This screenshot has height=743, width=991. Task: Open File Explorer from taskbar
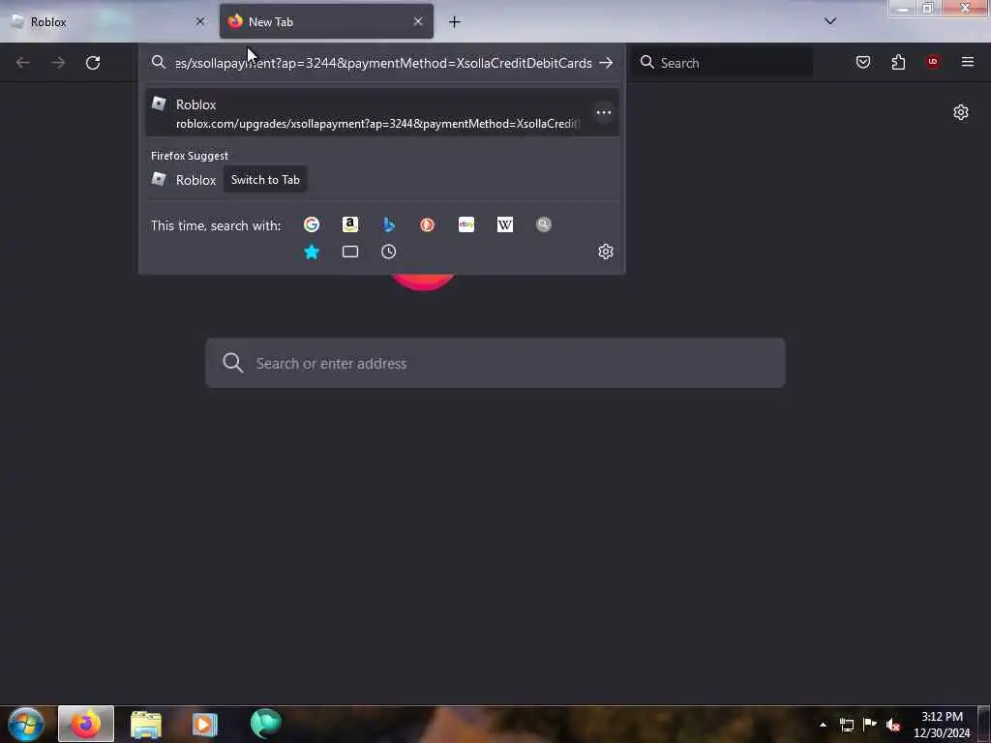coord(146,724)
